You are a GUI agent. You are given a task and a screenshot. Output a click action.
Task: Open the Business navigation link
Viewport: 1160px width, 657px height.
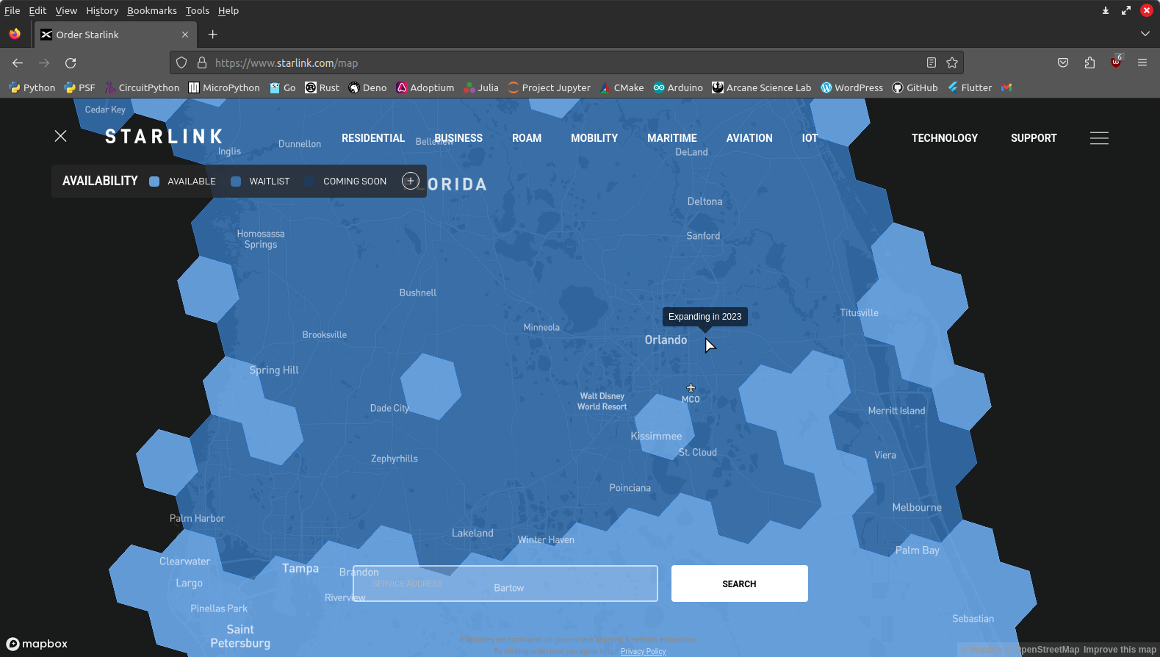[458, 138]
